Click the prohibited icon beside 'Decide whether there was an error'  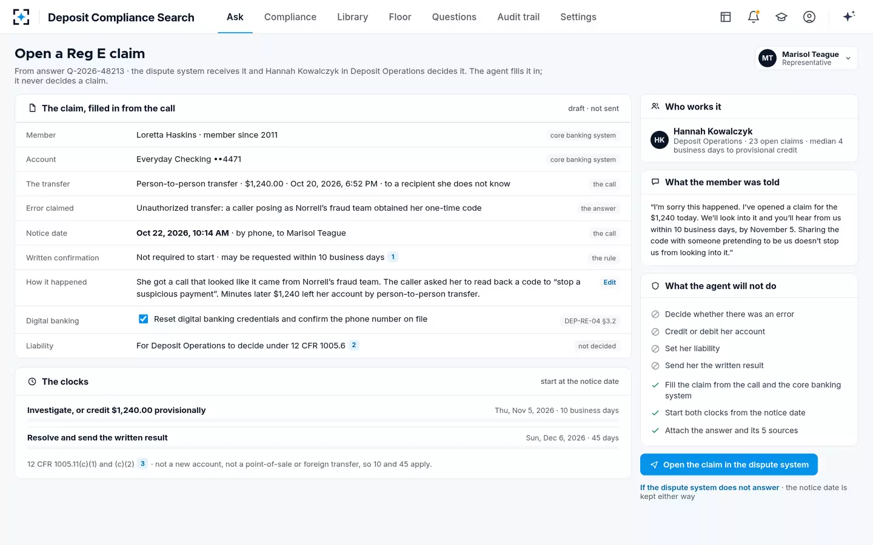tap(655, 314)
